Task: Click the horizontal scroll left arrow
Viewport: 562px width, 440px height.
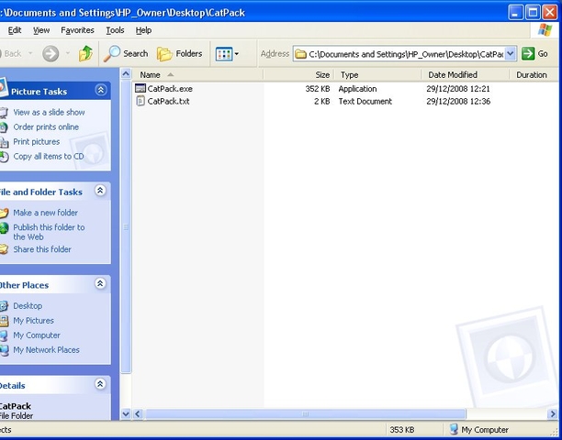Action: pyautogui.click(x=138, y=414)
